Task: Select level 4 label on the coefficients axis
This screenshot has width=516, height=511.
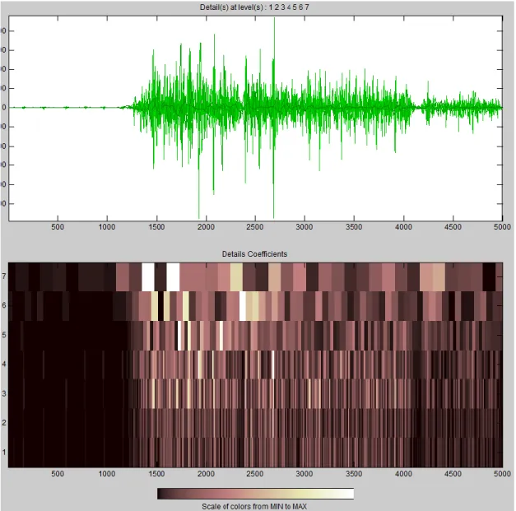Action: coord(4,364)
